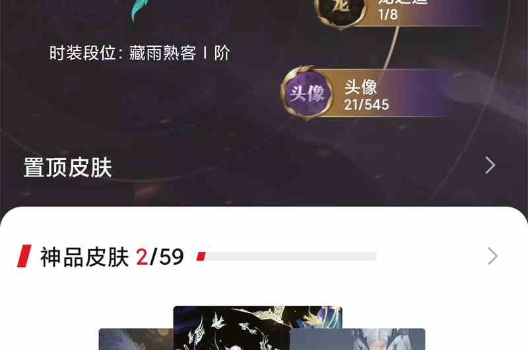Tap the 藏雨熟客 I 阶 rank text
Image resolution: width=528 pixels, height=350 pixels.
(180, 53)
